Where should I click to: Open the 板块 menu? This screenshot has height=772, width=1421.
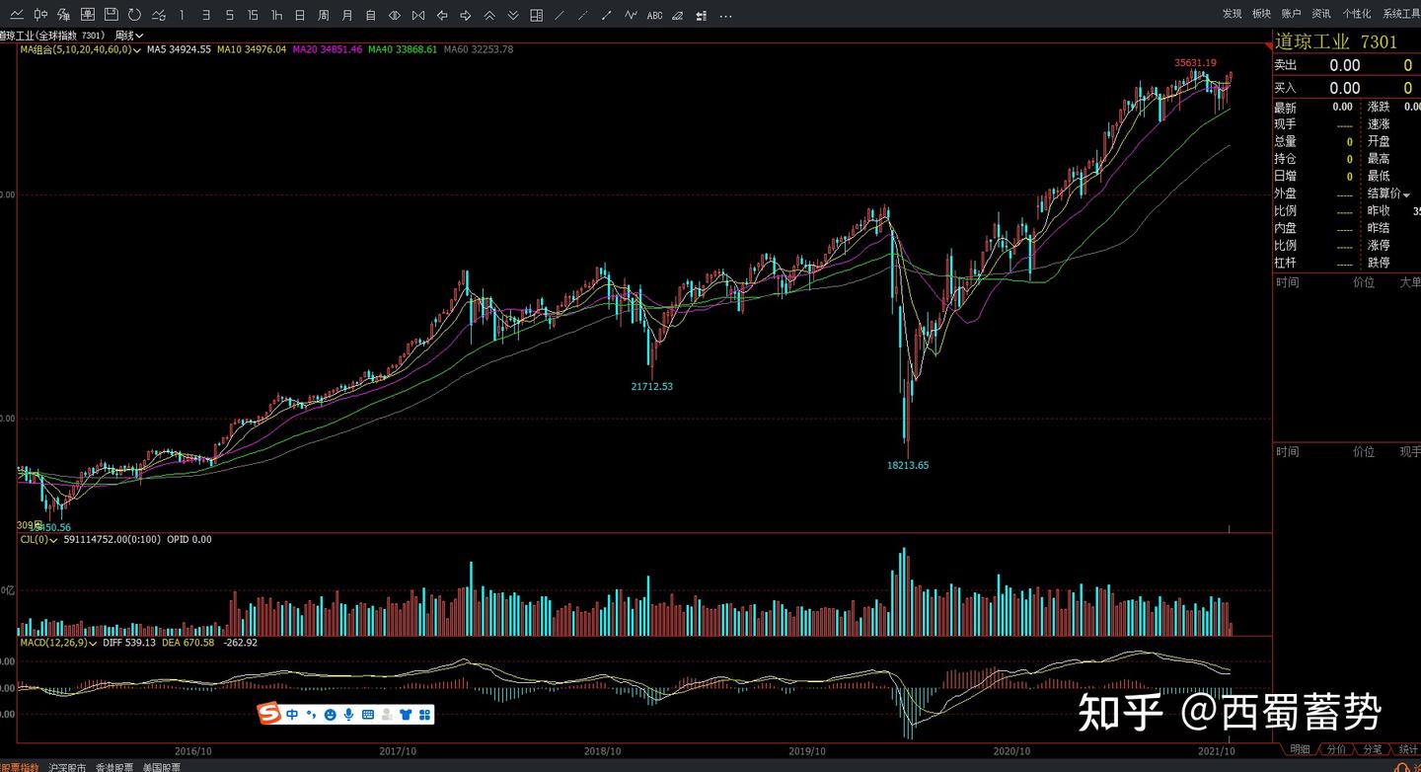pos(1261,14)
